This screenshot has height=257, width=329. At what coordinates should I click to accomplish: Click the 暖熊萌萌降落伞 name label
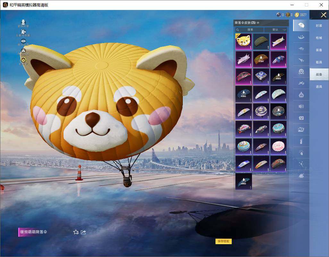tap(34, 232)
